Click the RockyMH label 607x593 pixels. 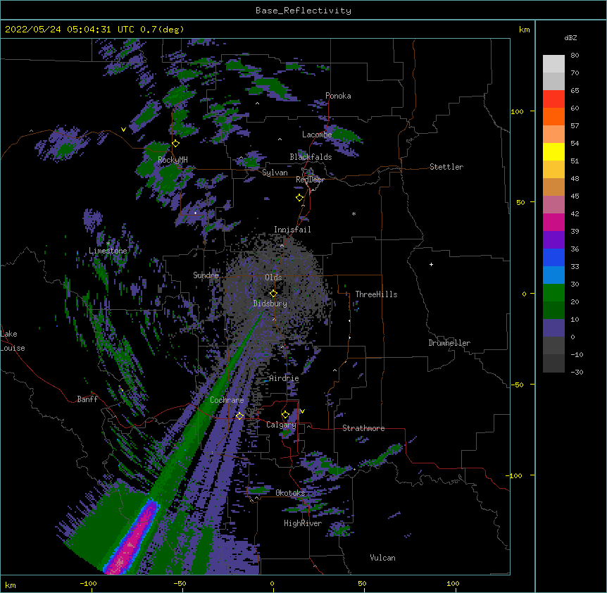pyautogui.click(x=173, y=159)
